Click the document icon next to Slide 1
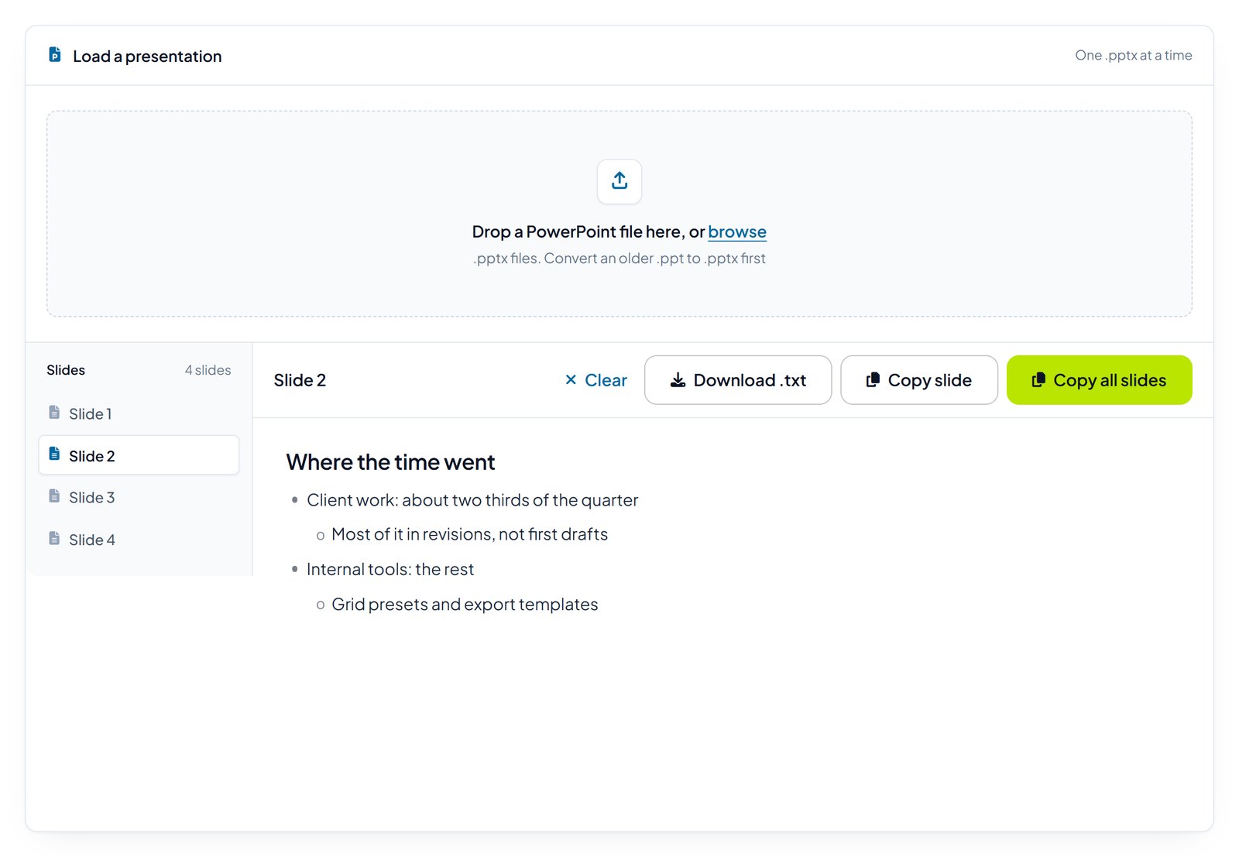The image size is (1239, 857). point(54,413)
